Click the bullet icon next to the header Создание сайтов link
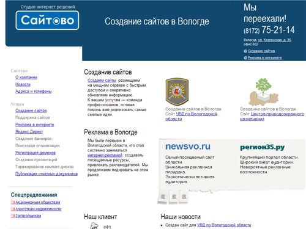The image size is (306, 229). click(245, 51)
